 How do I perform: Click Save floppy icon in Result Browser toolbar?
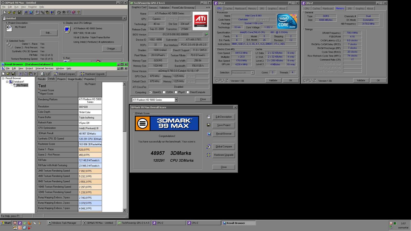13,74
